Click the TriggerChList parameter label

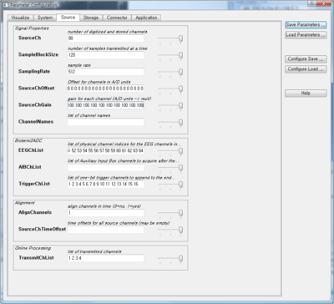click(x=34, y=184)
